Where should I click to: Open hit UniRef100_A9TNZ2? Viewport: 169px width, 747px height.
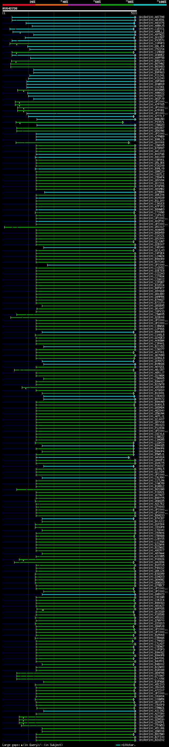coord(152,34)
